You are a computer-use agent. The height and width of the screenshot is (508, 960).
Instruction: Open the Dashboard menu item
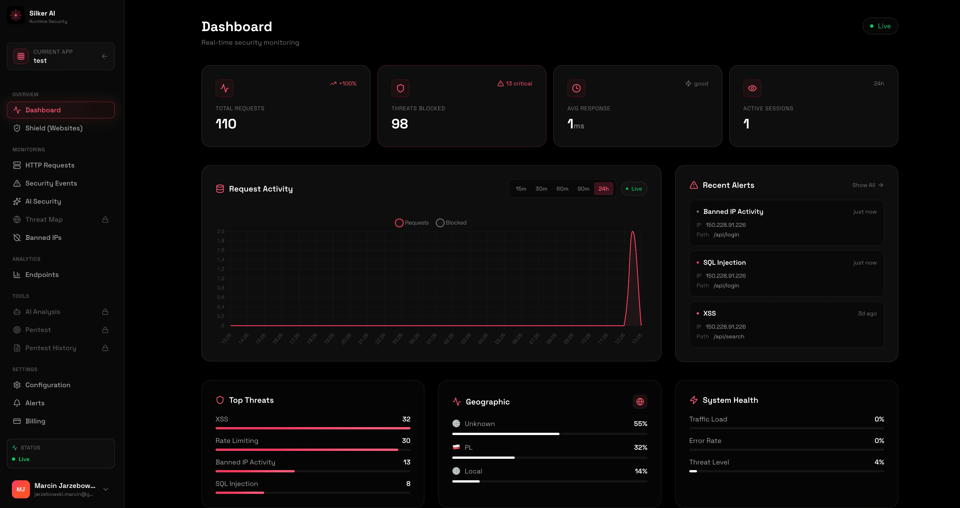click(61, 110)
